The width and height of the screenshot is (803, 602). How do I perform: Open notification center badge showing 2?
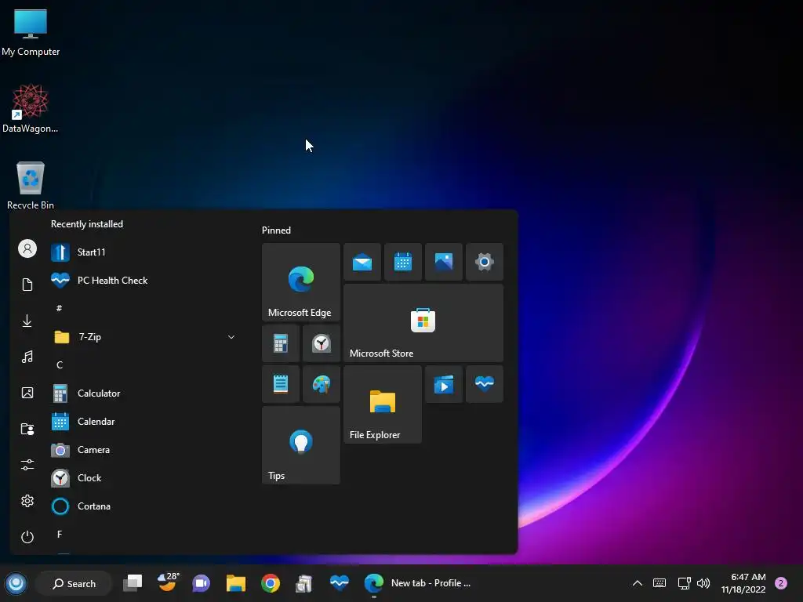click(x=781, y=583)
